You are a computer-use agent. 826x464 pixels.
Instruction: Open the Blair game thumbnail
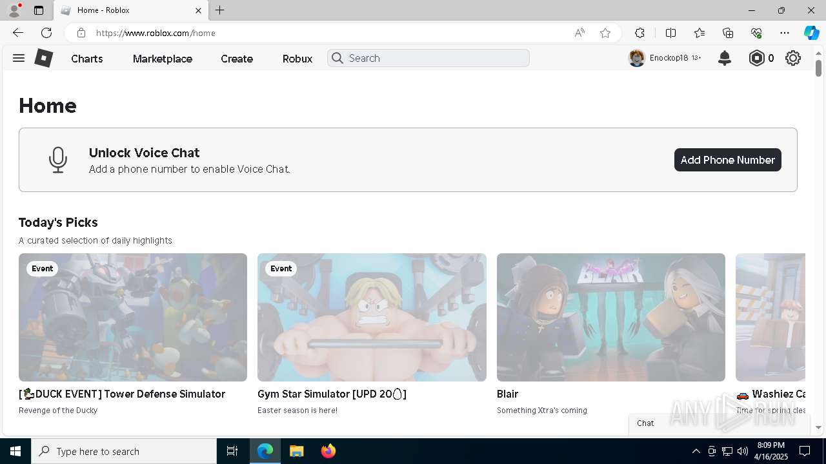611,317
